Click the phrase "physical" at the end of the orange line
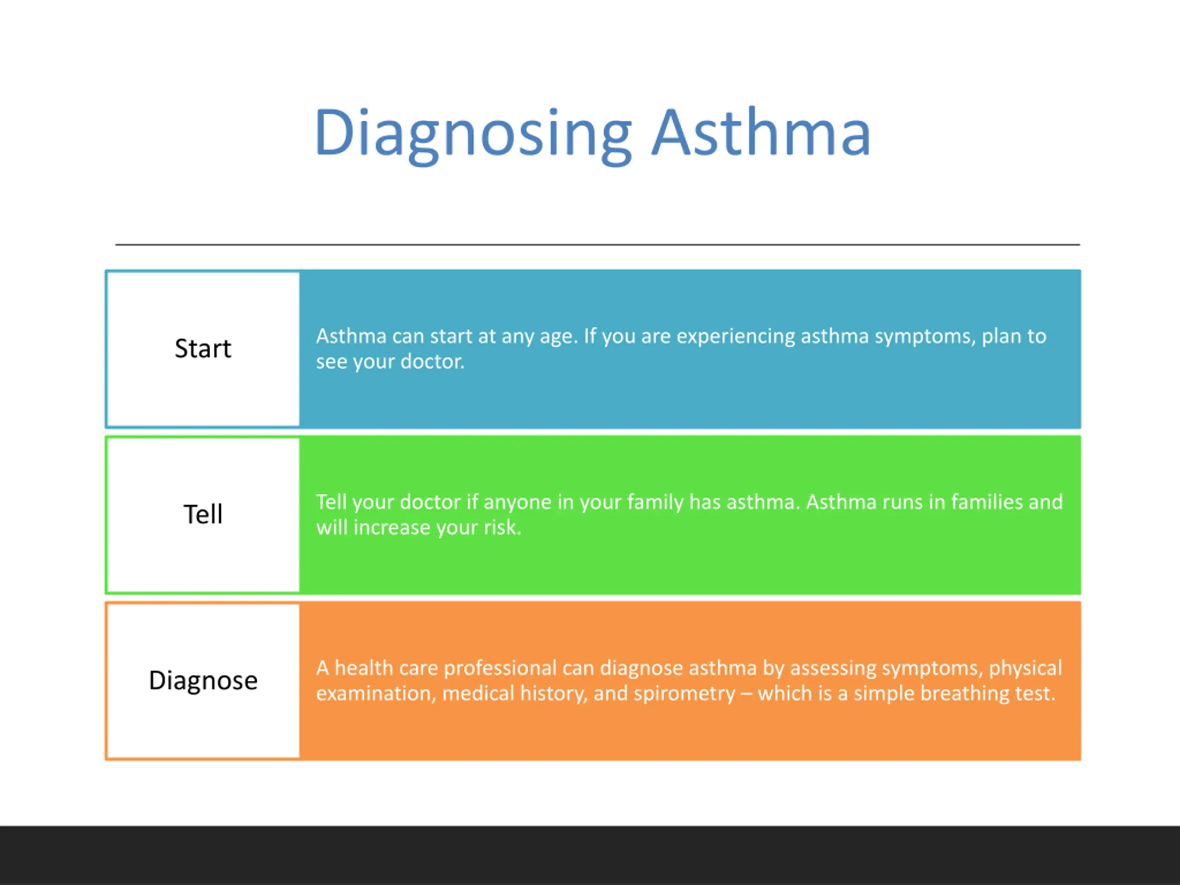This screenshot has height=885, width=1180. 1025,668
